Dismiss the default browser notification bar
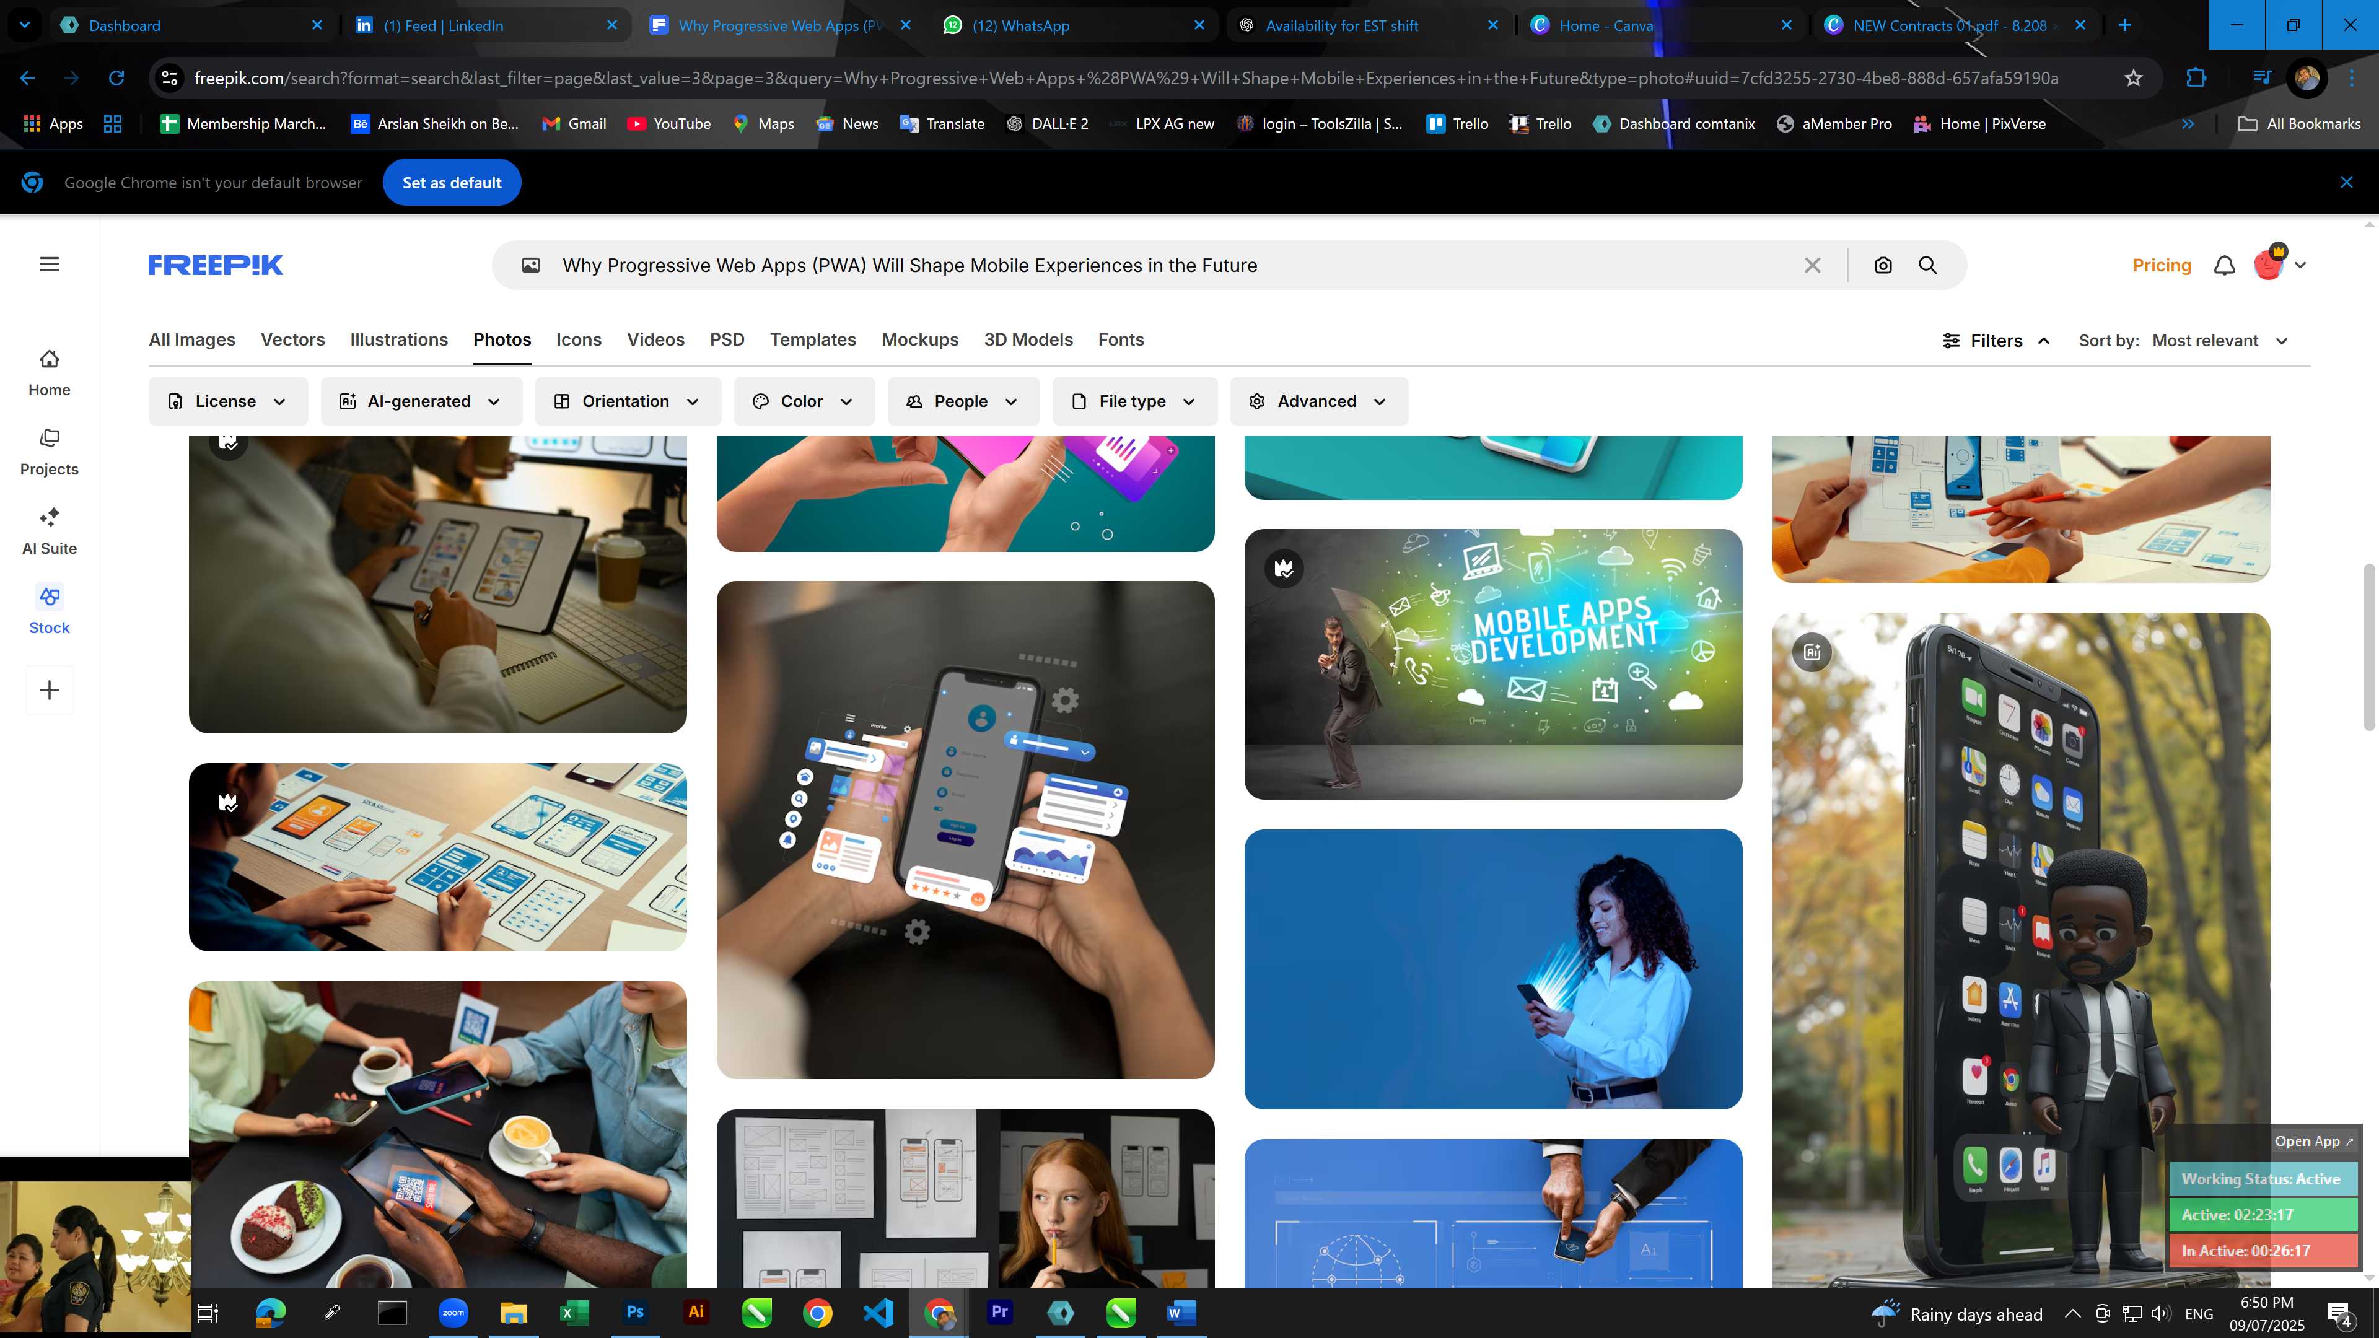2379x1338 pixels. coord(2347,182)
